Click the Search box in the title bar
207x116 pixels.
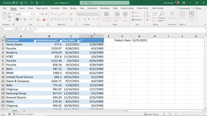(104, 3)
